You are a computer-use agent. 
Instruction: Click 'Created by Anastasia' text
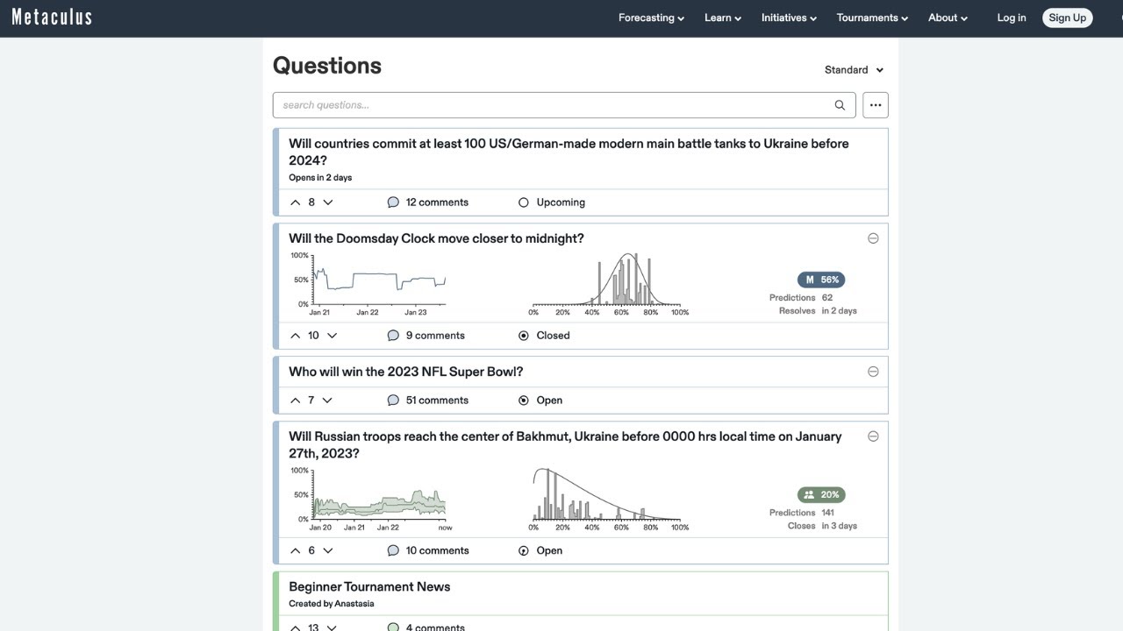point(332,604)
